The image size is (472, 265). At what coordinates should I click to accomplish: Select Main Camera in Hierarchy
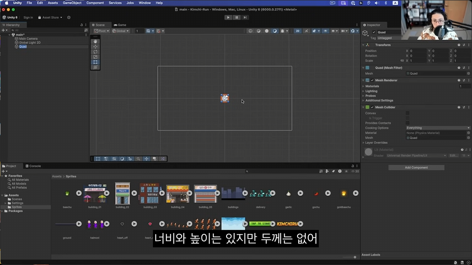[x=28, y=39]
